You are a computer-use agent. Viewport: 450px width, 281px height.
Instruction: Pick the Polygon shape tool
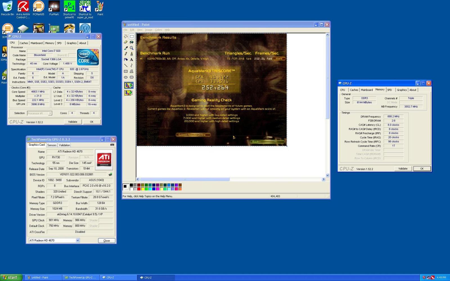click(x=132, y=71)
